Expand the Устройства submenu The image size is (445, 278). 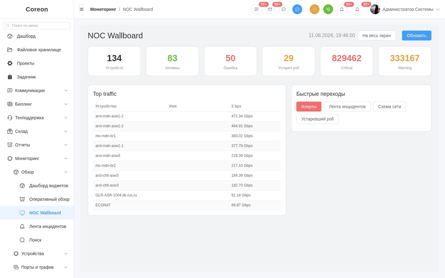(x=37, y=254)
